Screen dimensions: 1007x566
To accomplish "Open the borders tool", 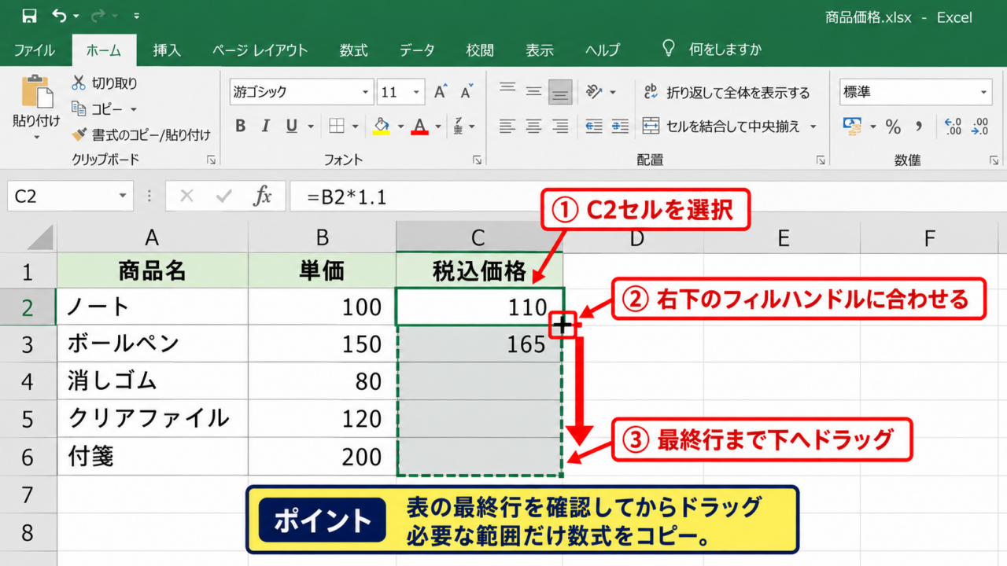I will 337,126.
